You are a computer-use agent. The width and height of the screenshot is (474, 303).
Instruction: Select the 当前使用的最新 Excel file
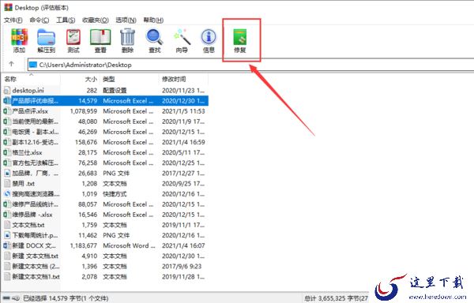[x=105, y=122]
